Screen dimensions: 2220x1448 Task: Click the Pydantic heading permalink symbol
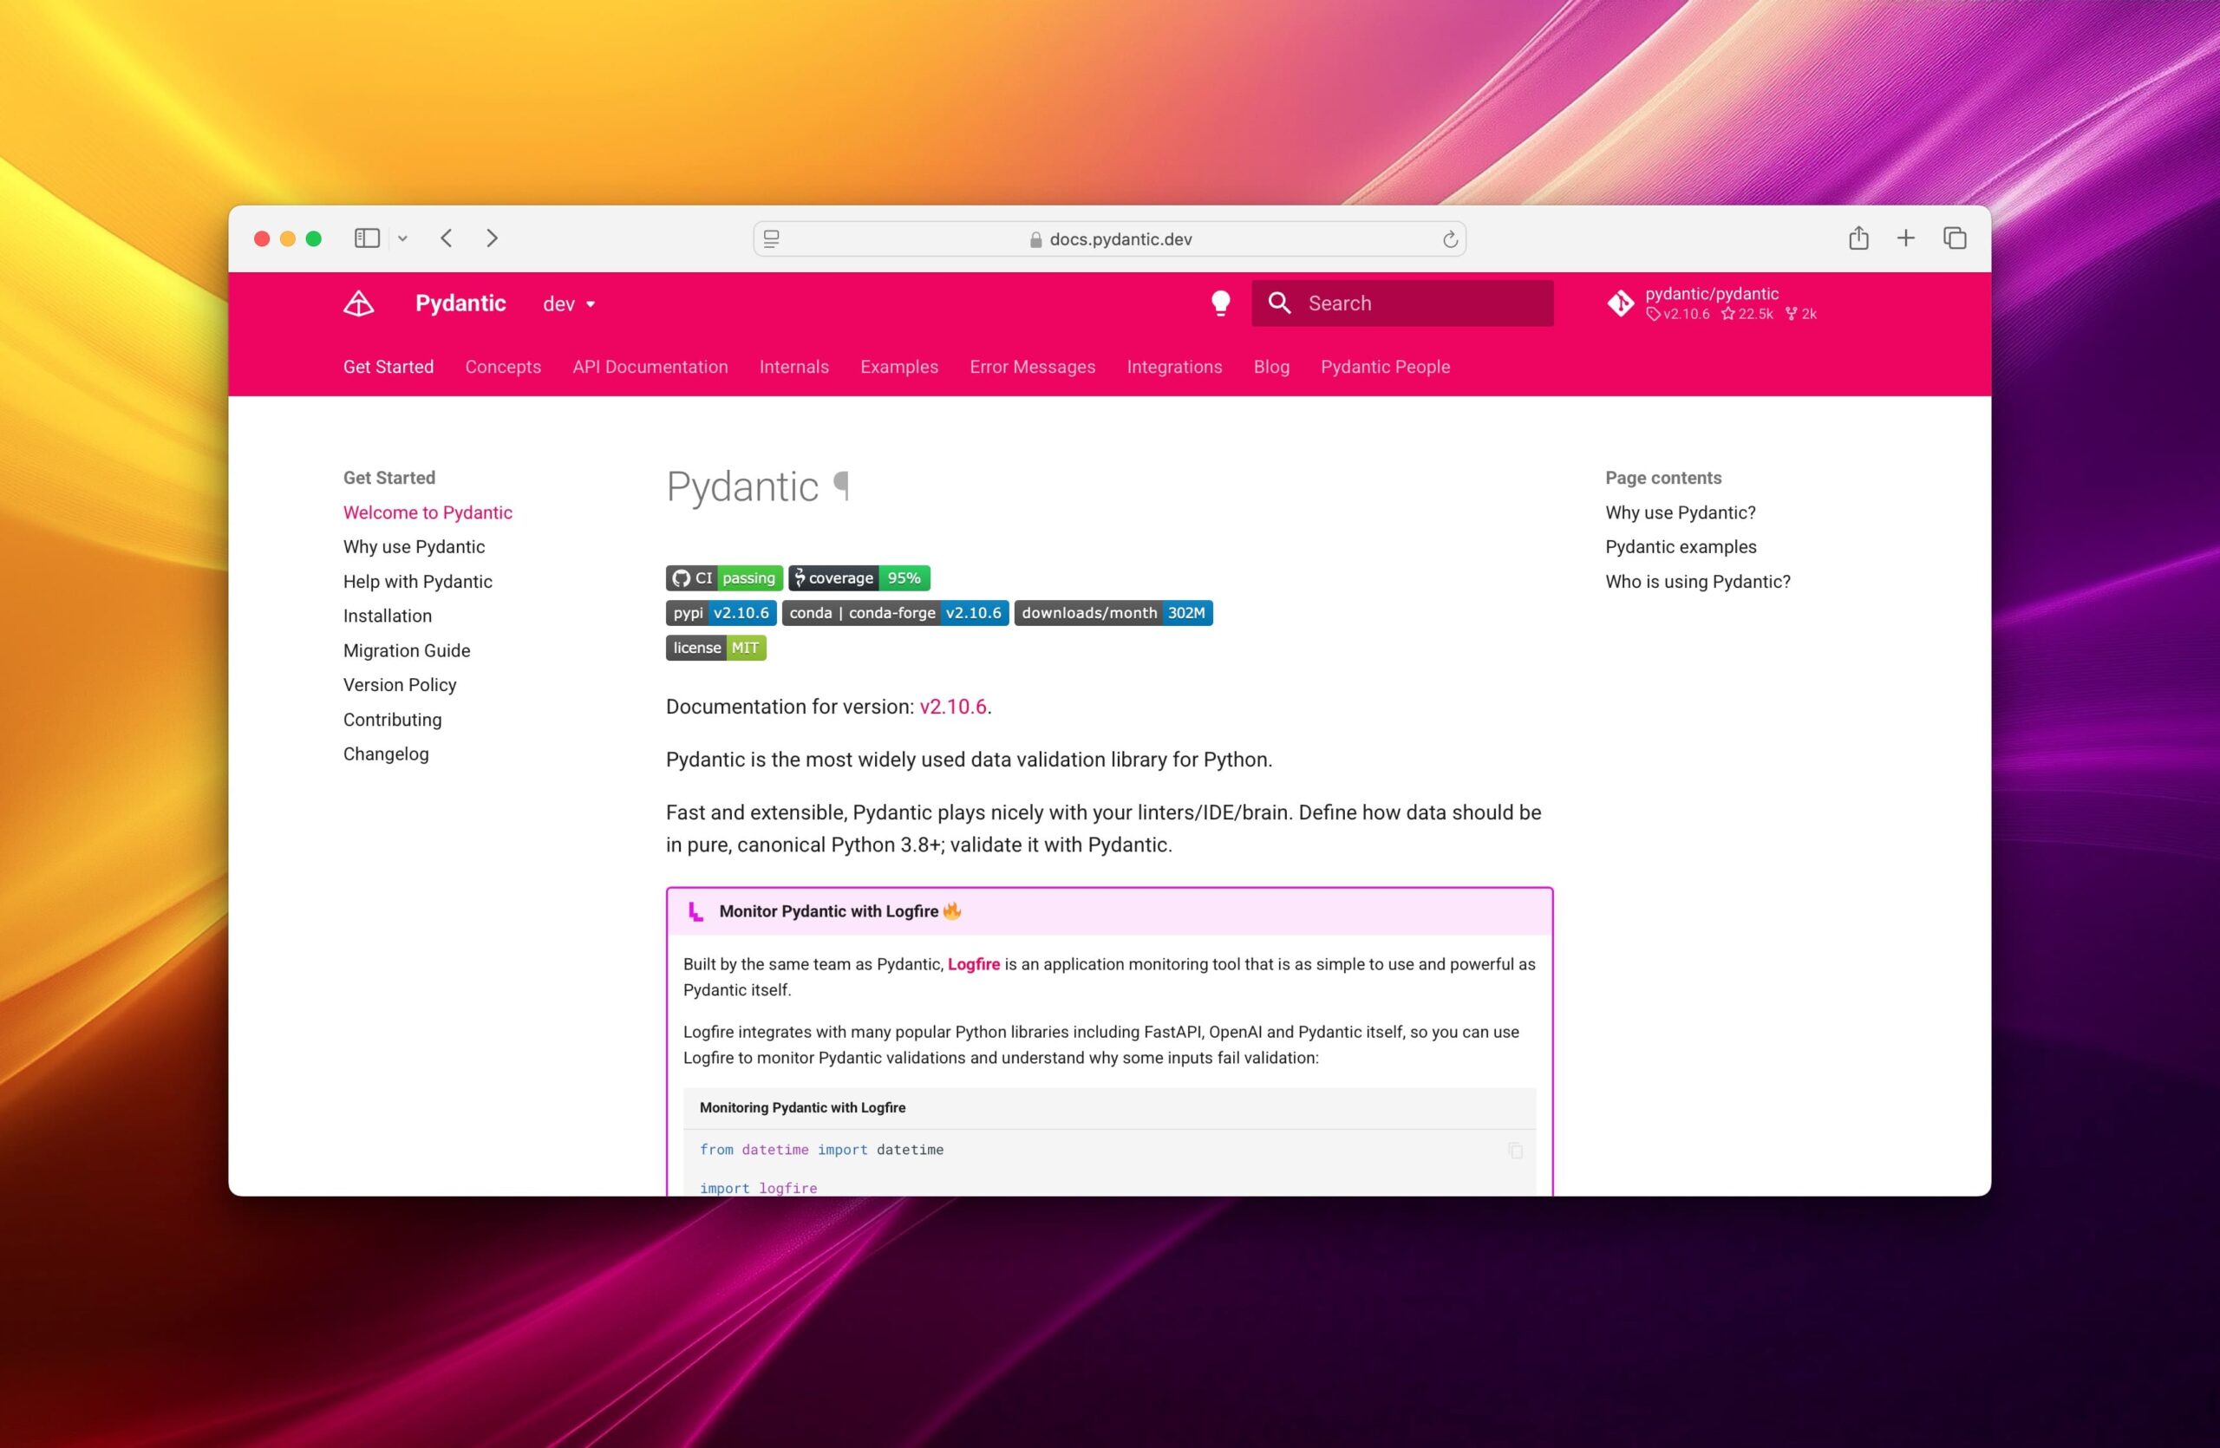841,486
